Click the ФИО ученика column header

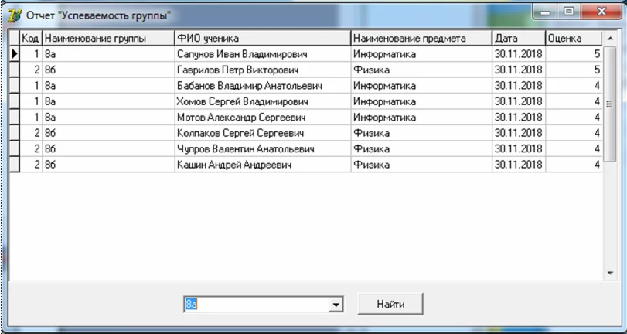point(263,39)
